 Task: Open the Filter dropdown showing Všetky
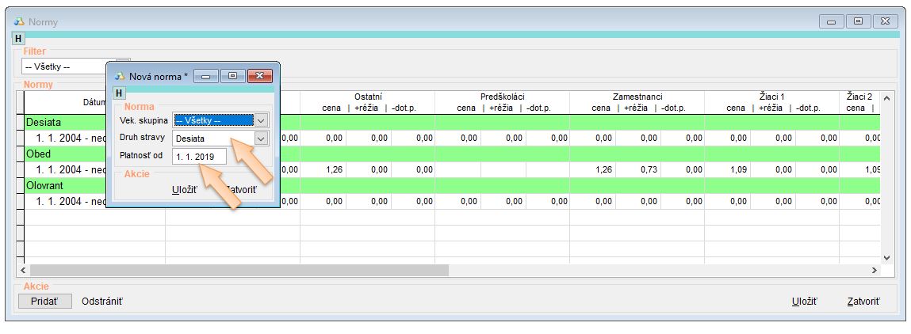click(x=123, y=67)
